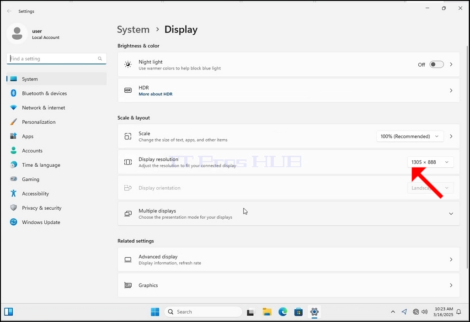Click the More about HDR link
The width and height of the screenshot is (470, 322).
[x=155, y=94]
